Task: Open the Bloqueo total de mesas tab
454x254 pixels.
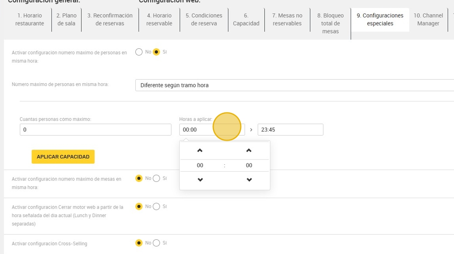Action: (x=330, y=24)
